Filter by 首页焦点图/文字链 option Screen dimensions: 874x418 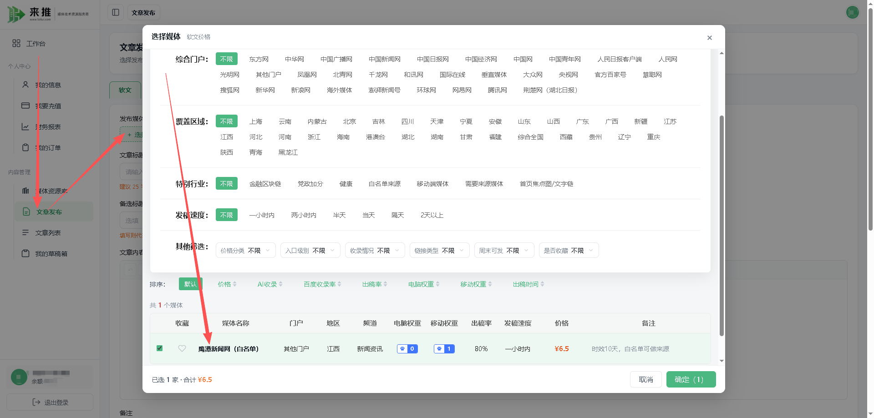(x=546, y=184)
